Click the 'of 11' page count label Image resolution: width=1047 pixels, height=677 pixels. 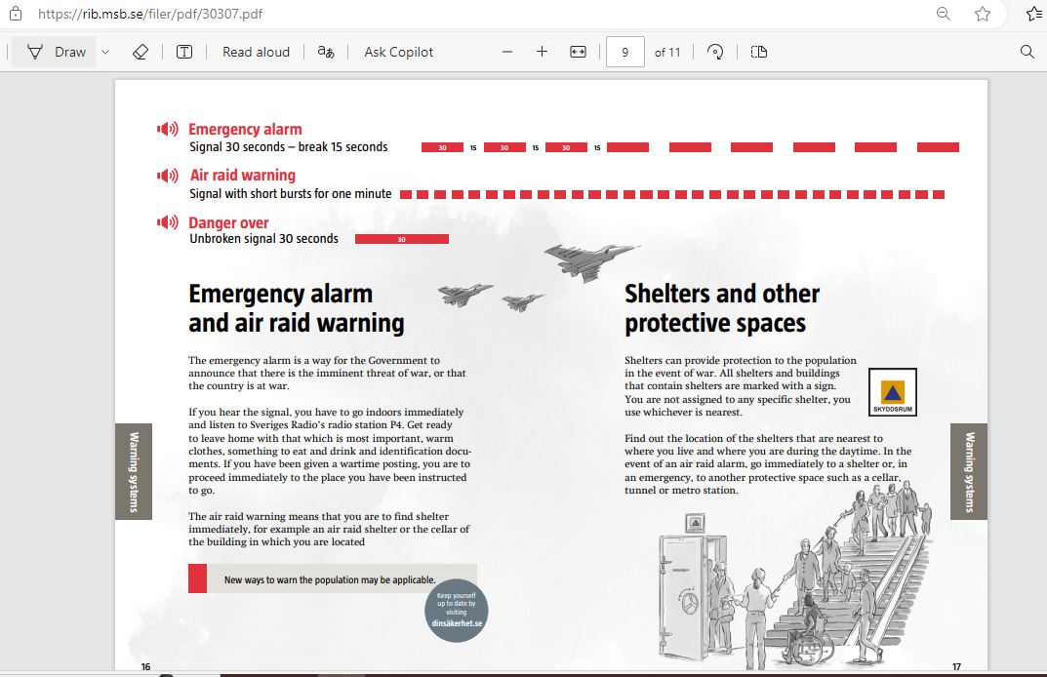click(667, 52)
